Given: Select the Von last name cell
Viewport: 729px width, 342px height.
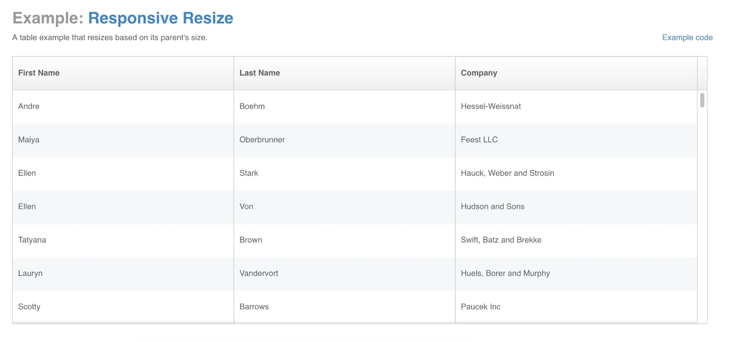Looking at the screenshot, I should (x=246, y=206).
